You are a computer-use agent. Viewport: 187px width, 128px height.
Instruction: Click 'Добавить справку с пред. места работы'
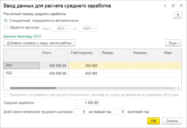coord(39,43)
